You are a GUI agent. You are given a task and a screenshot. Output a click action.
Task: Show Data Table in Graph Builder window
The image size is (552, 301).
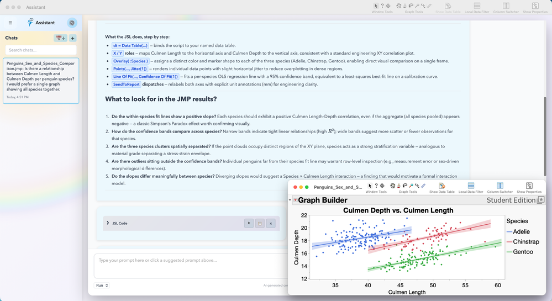point(442,188)
